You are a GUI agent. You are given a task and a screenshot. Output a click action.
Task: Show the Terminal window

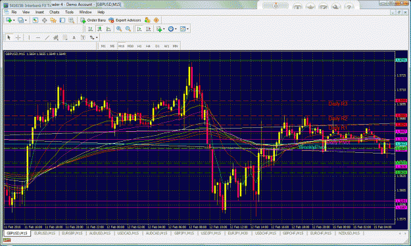(x=62, y=20)
